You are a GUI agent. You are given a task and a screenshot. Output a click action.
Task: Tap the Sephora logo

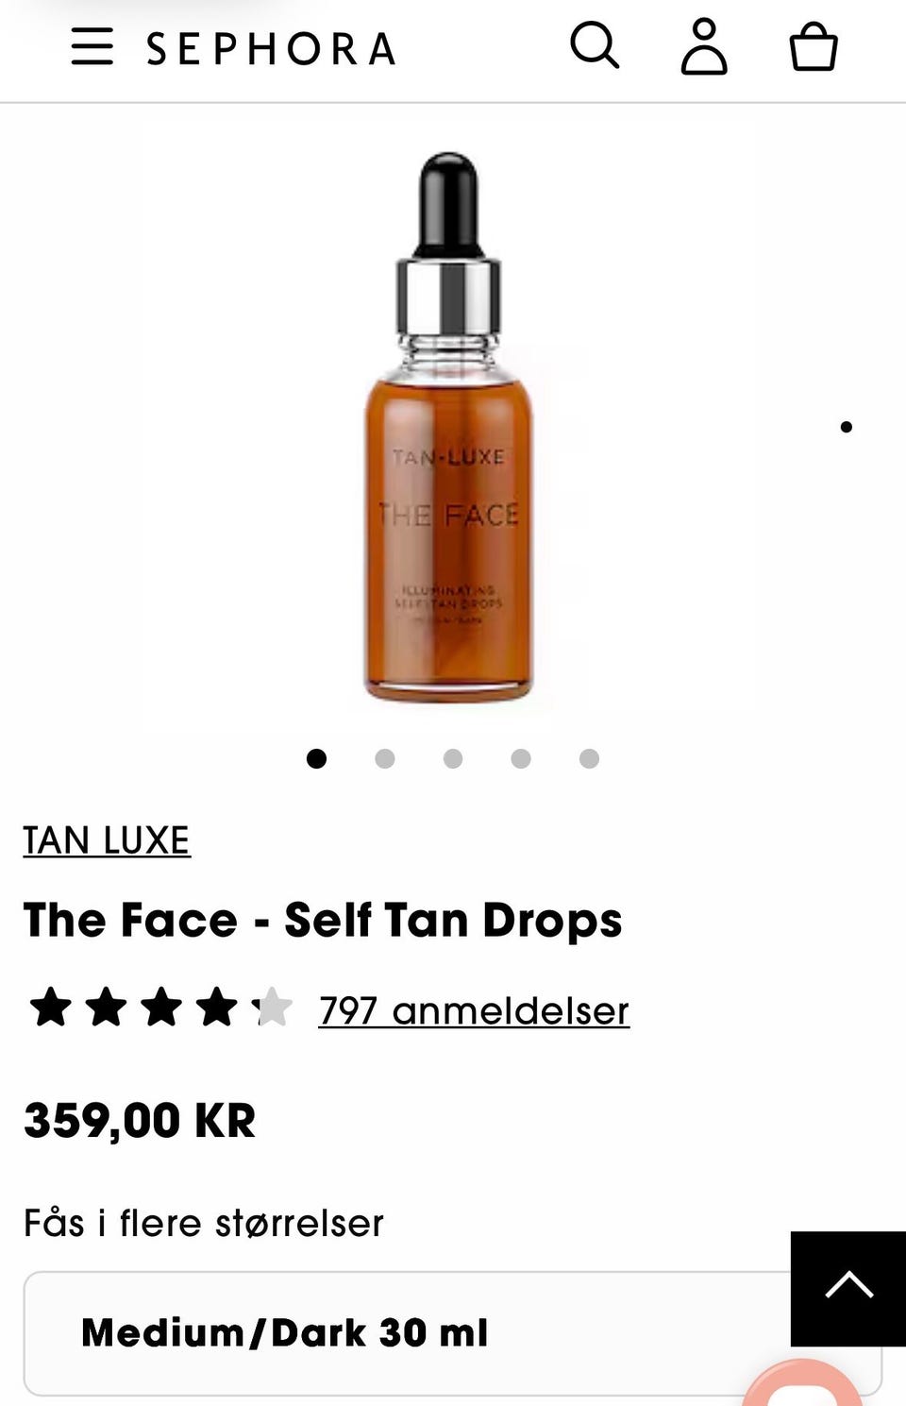click(271, 49)
